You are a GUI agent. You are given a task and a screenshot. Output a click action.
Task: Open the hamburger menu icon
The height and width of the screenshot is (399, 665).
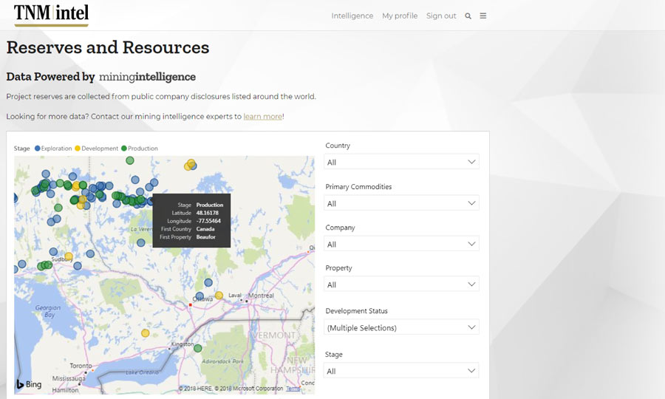[483, 16]
